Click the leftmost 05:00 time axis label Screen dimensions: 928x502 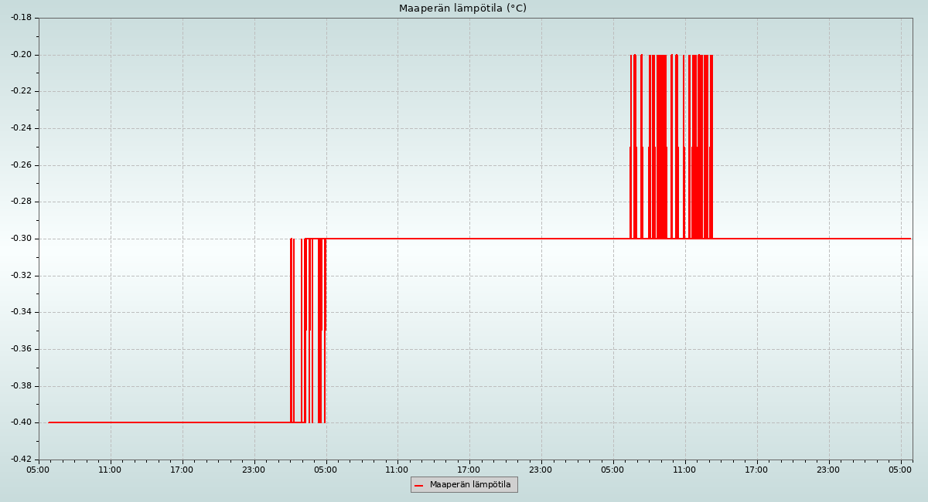(39, 470)
